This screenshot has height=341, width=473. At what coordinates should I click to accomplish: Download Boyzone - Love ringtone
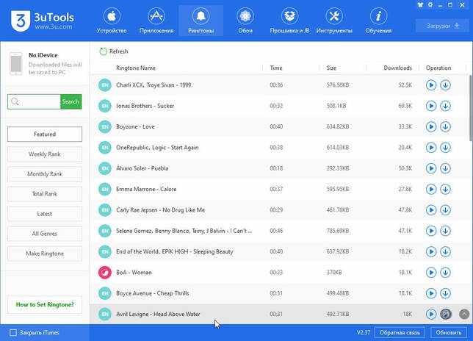[445, 126]
